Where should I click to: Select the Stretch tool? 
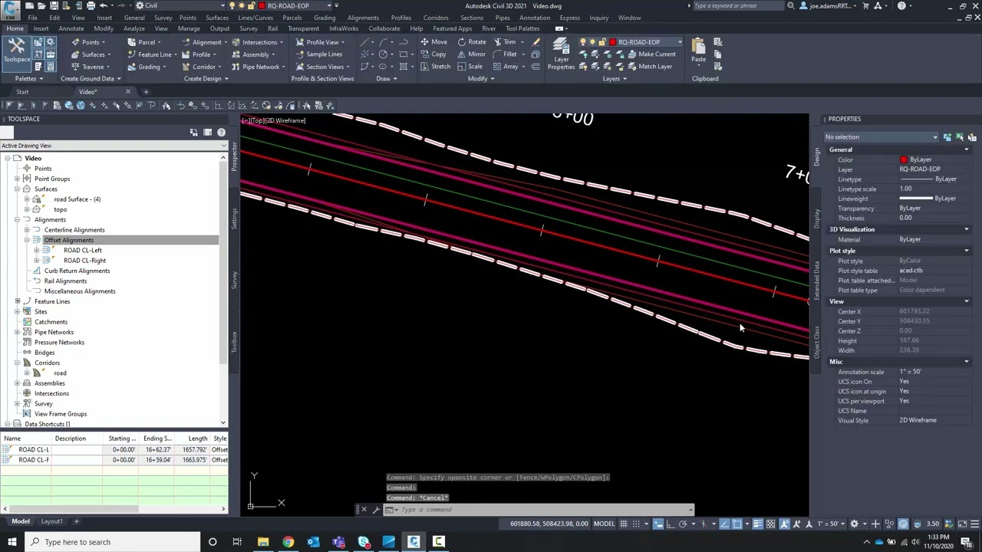pos(435,67)
